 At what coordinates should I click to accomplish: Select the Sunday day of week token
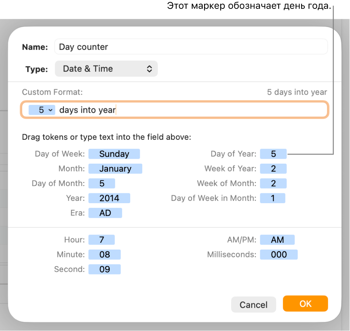114,154
